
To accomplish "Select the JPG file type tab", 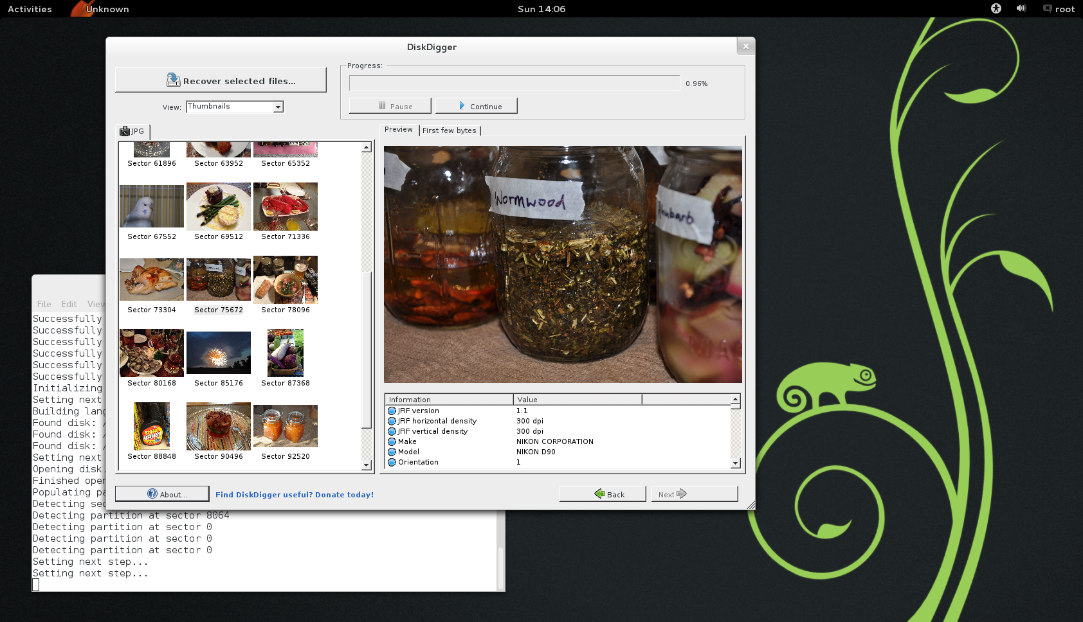I will pos(133,131).
